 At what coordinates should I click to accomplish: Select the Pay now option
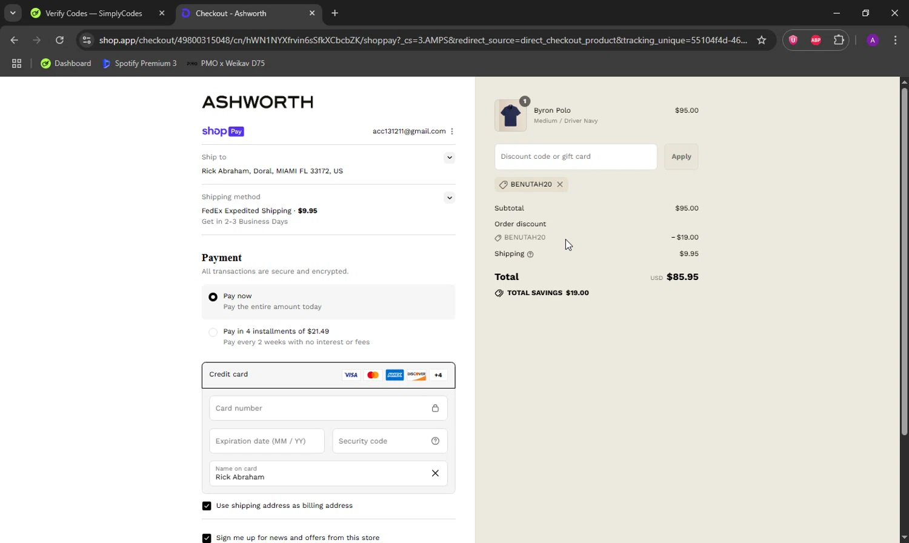click(213, 297)
